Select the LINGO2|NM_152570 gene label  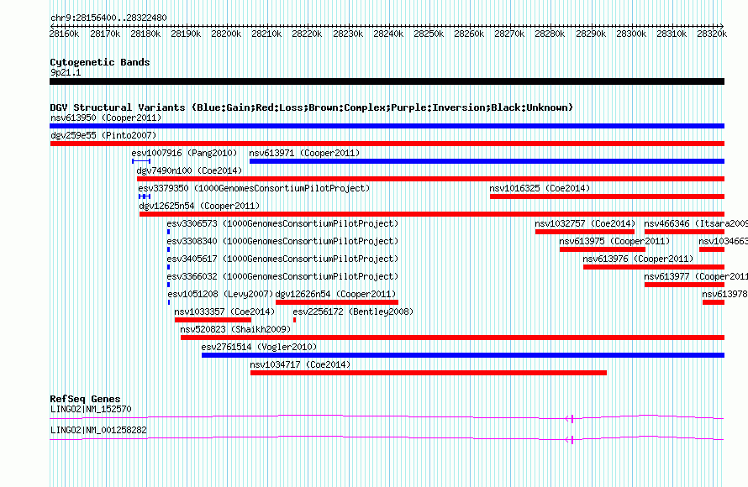(91, 409)
